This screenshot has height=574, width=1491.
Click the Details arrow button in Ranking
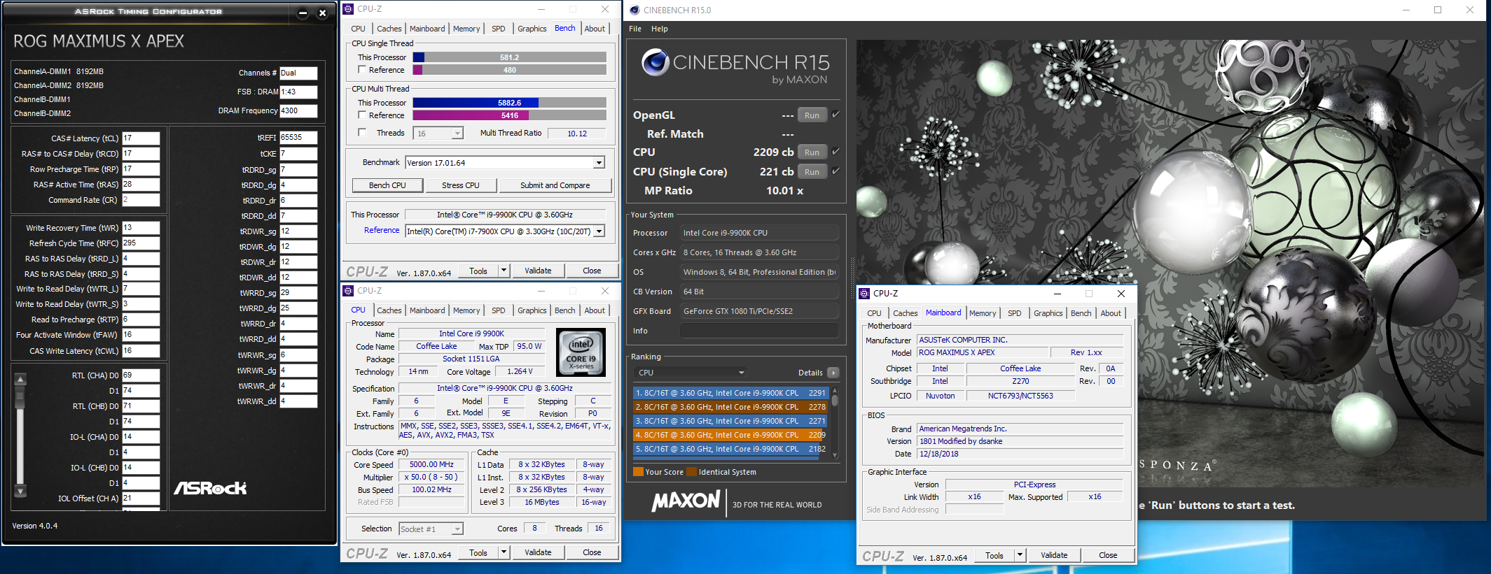point(833,373)
